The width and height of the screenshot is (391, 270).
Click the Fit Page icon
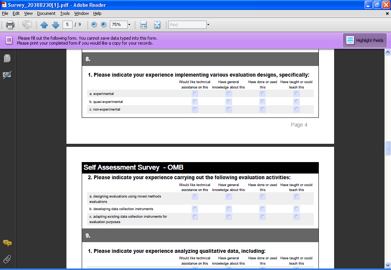pos(157,25)
